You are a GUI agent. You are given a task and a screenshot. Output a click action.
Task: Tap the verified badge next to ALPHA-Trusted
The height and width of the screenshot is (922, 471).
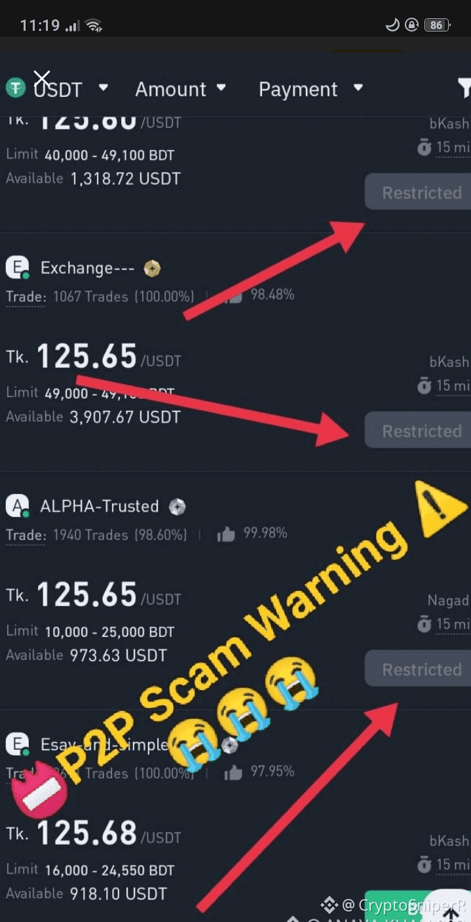pos(177,507)
